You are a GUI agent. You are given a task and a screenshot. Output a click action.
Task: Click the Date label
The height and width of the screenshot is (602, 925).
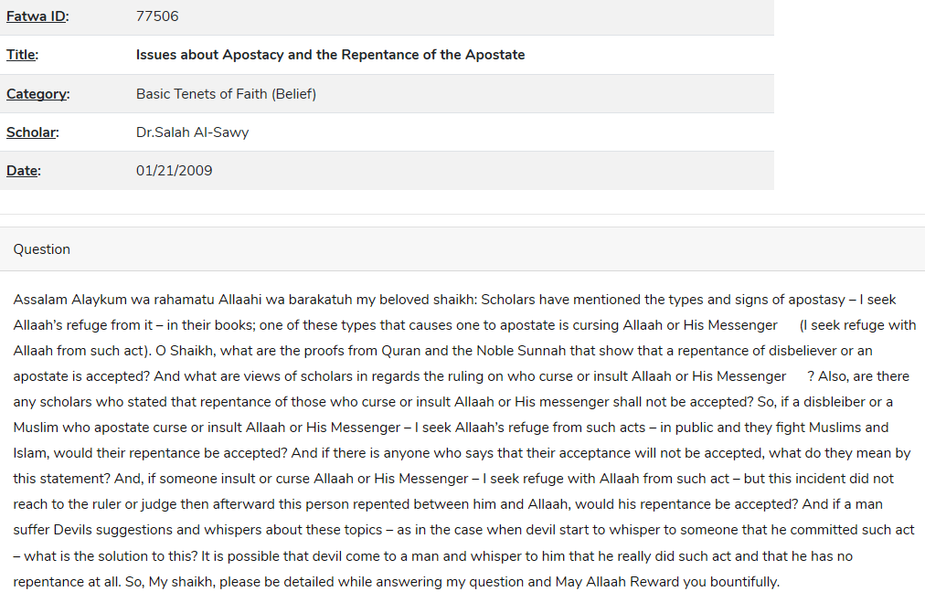pos(23,171)
